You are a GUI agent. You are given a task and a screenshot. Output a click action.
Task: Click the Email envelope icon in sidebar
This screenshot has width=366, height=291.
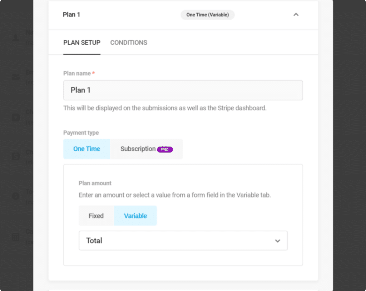pyautogui.click(x=16, y=77)
